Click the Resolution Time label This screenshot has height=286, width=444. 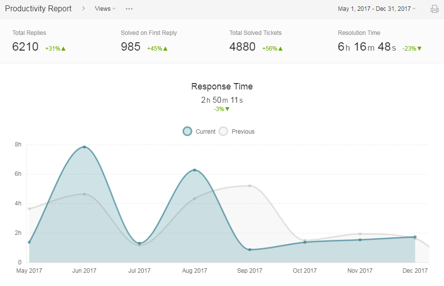[x=359, y=33]
